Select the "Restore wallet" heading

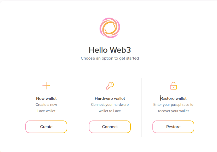point(173,98)
